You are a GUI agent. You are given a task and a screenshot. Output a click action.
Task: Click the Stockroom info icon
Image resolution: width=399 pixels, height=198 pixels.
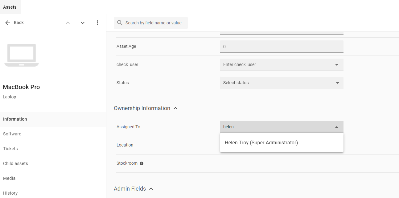pos(142,163)
